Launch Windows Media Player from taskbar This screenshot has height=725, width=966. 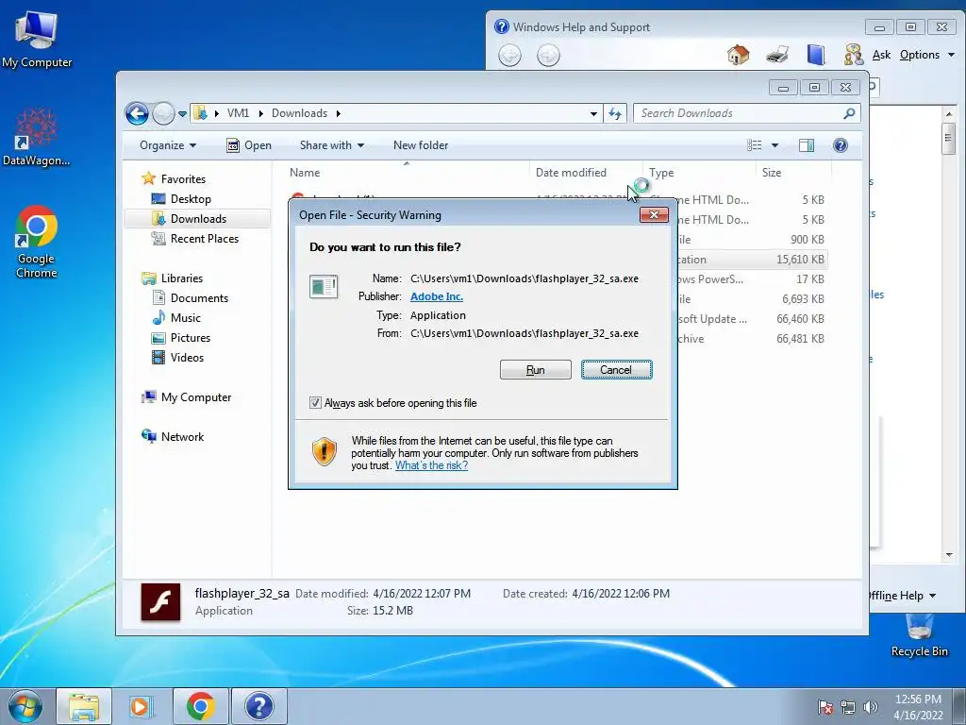(142, 706)
